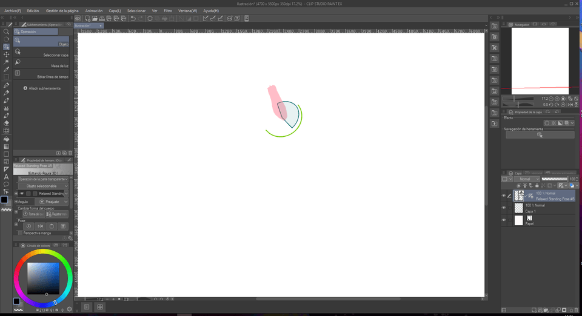The width and height of the screenshot is (582, 316).
Task: Open Capa menu
Action: click(x=115, y=11)
